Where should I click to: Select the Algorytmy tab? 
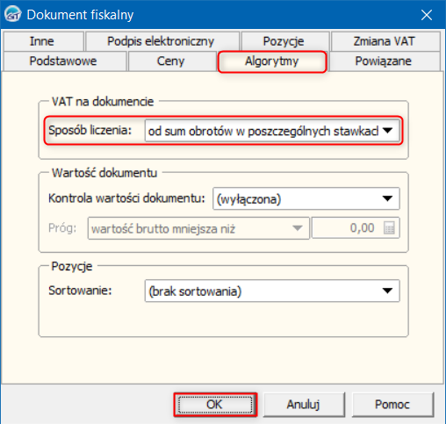[272, 61]
